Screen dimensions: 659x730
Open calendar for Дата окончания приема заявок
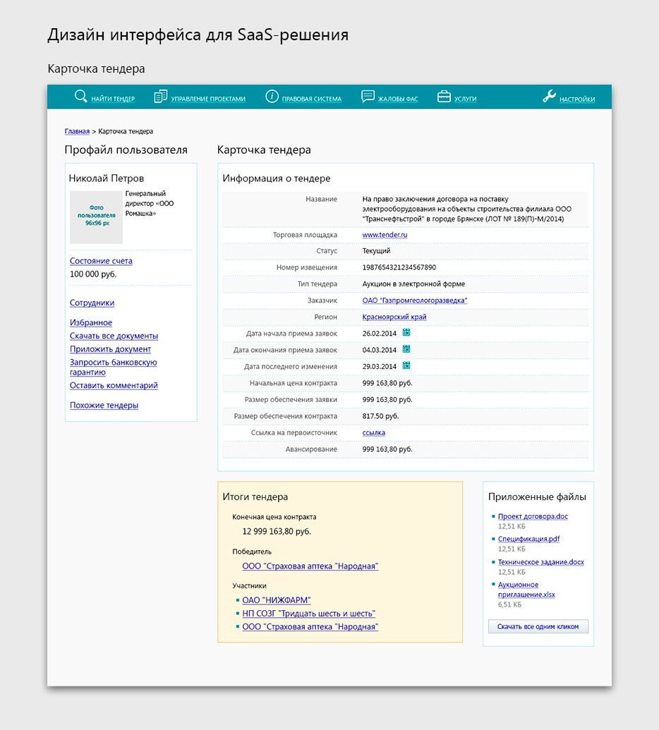(406, 349)
